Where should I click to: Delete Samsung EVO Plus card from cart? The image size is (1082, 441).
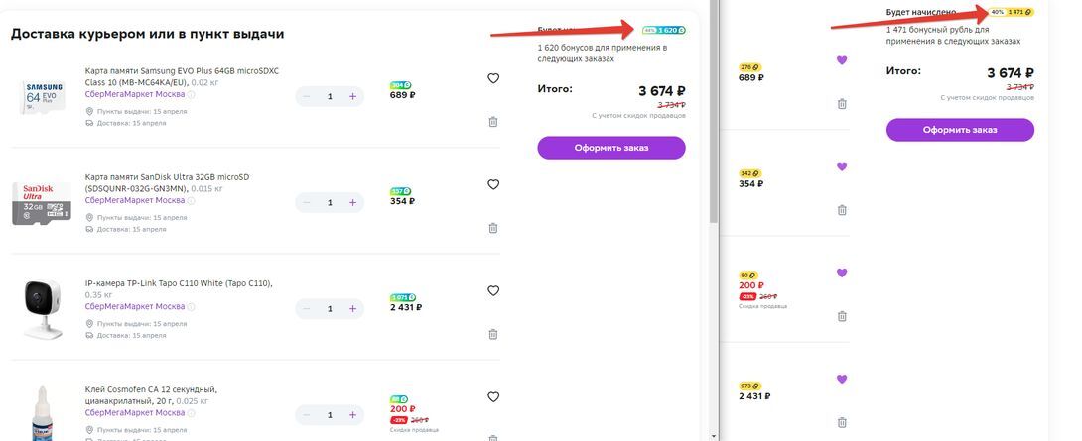(492, 122)
